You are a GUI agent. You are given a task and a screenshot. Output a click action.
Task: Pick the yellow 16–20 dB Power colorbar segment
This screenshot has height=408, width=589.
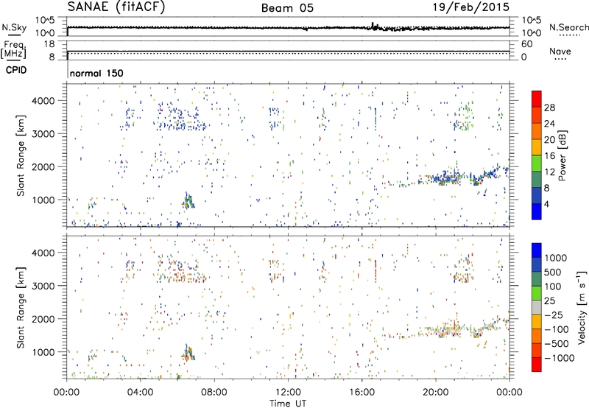pos(537,147)
